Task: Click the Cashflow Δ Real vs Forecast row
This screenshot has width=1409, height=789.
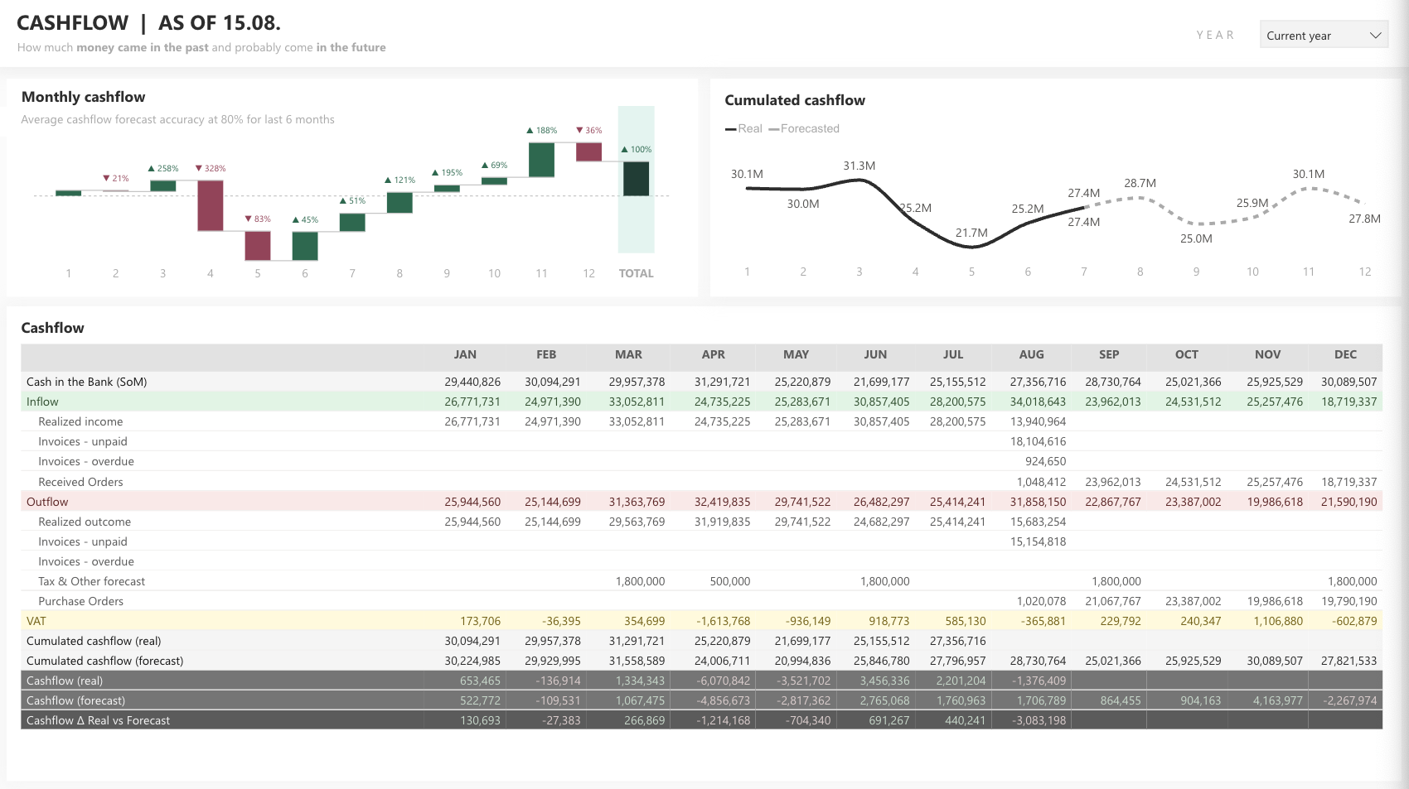Action: tap(98, 720)
